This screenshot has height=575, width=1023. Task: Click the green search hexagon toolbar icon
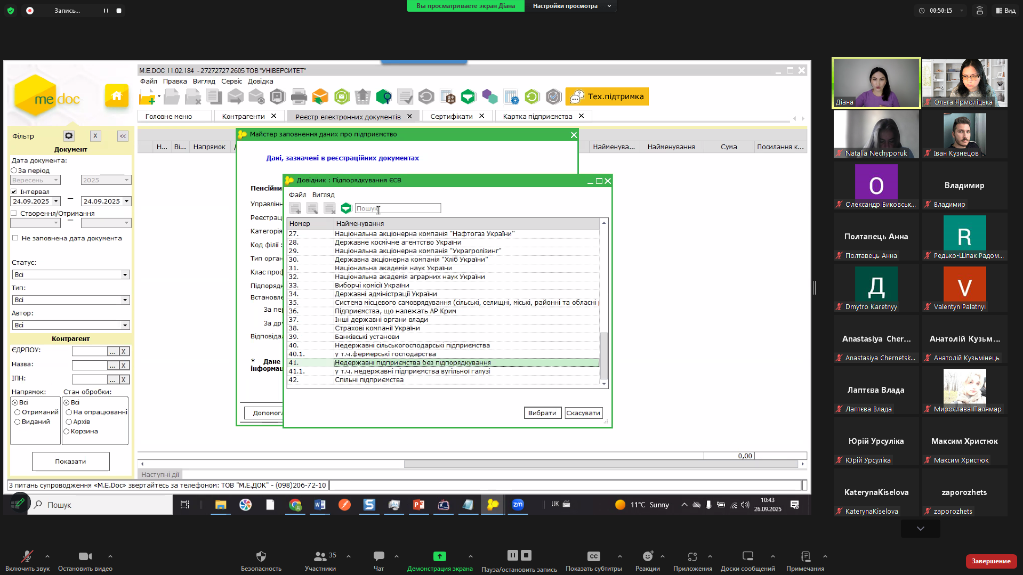(384, 97)
